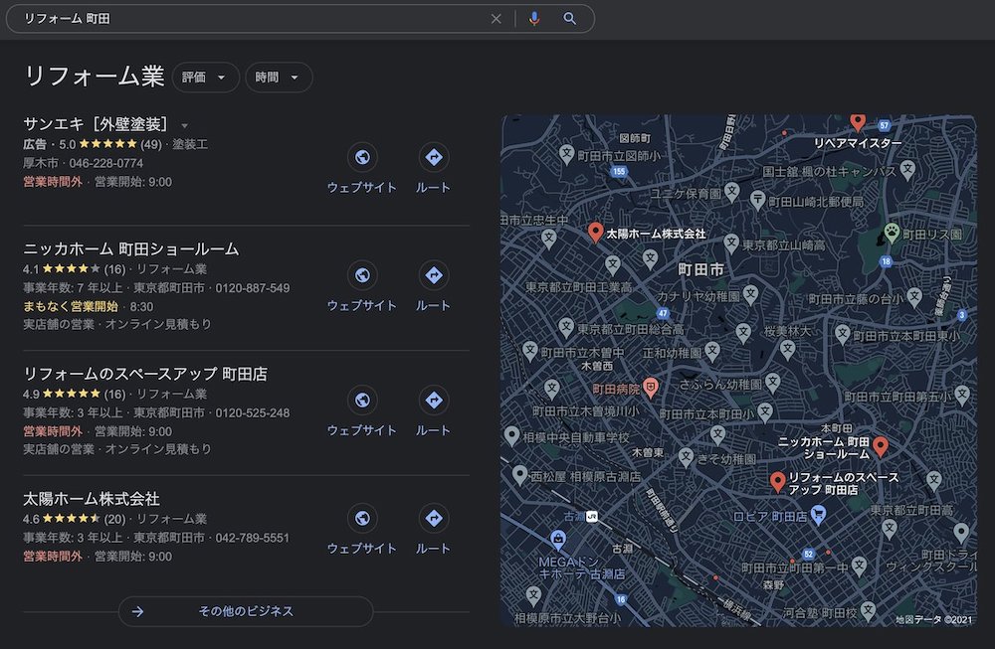Viewport: 995px width, 649px height.
Task: Click the ロピア 町田店 shopping marker
Action: 818,515
